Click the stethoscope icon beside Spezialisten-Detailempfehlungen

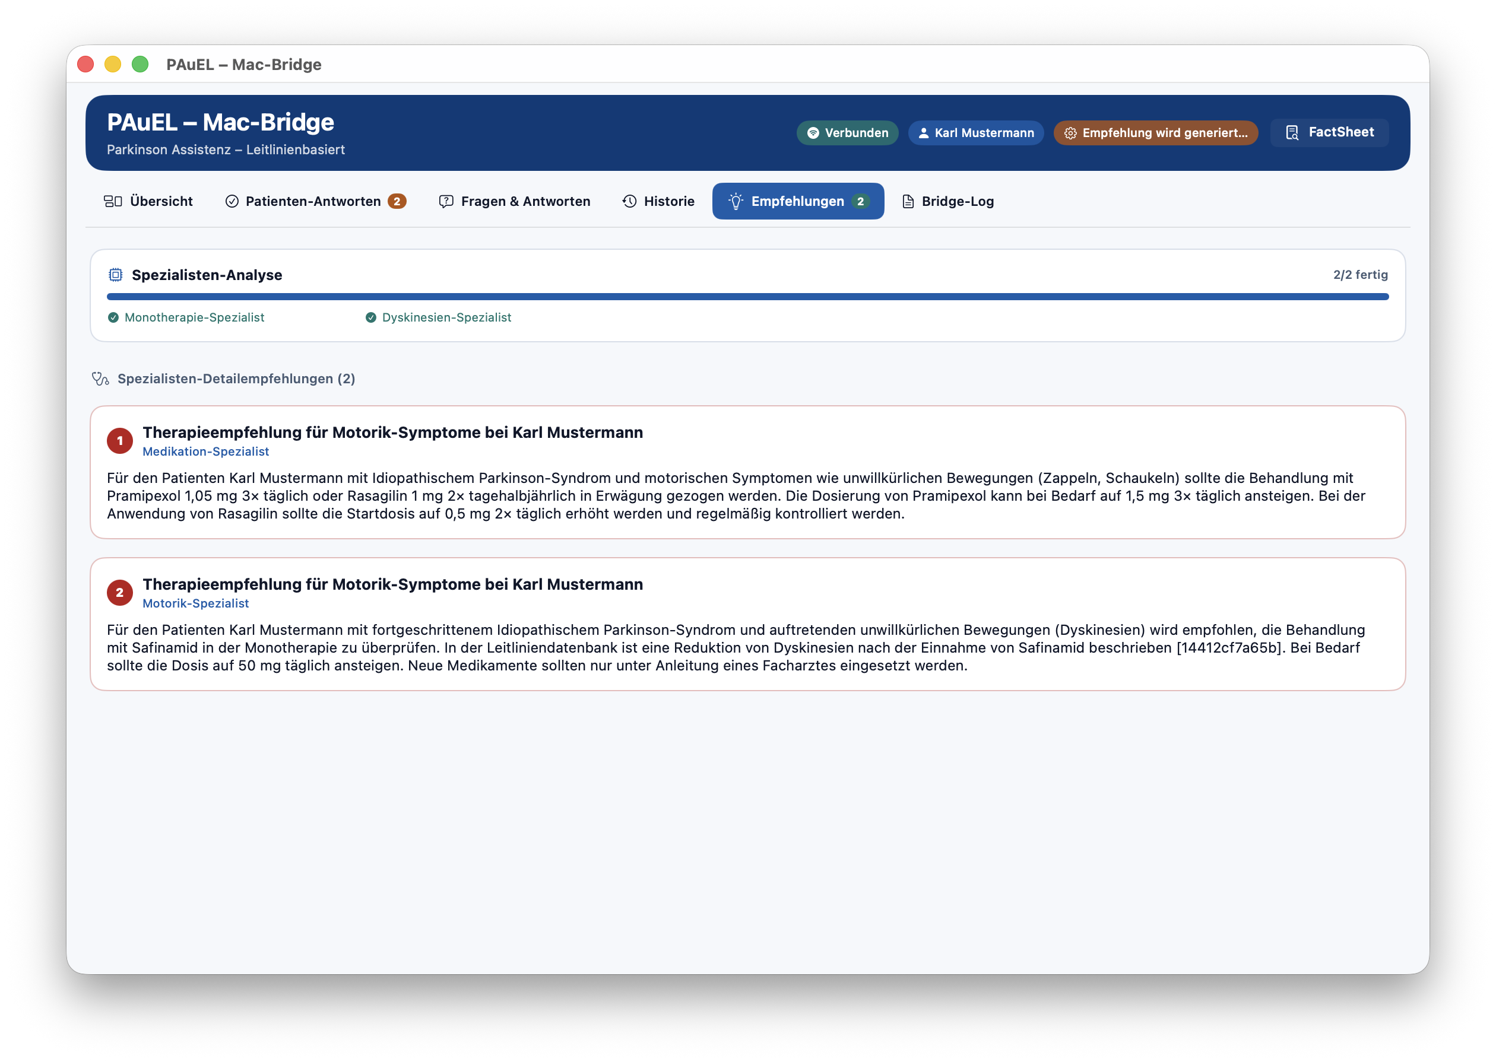coord(100,379)
